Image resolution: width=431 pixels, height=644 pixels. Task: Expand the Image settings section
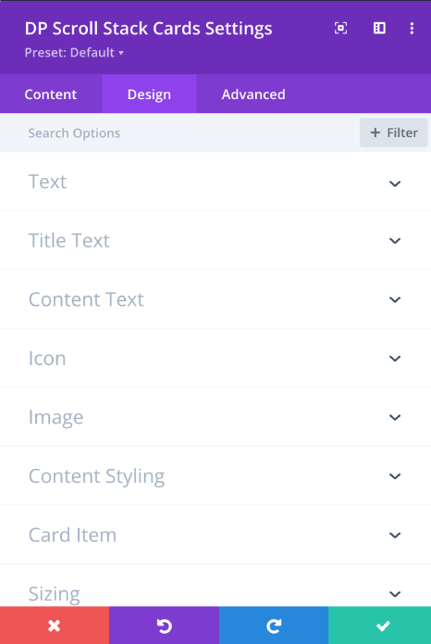pyautogui.click(x=215, y=417)
